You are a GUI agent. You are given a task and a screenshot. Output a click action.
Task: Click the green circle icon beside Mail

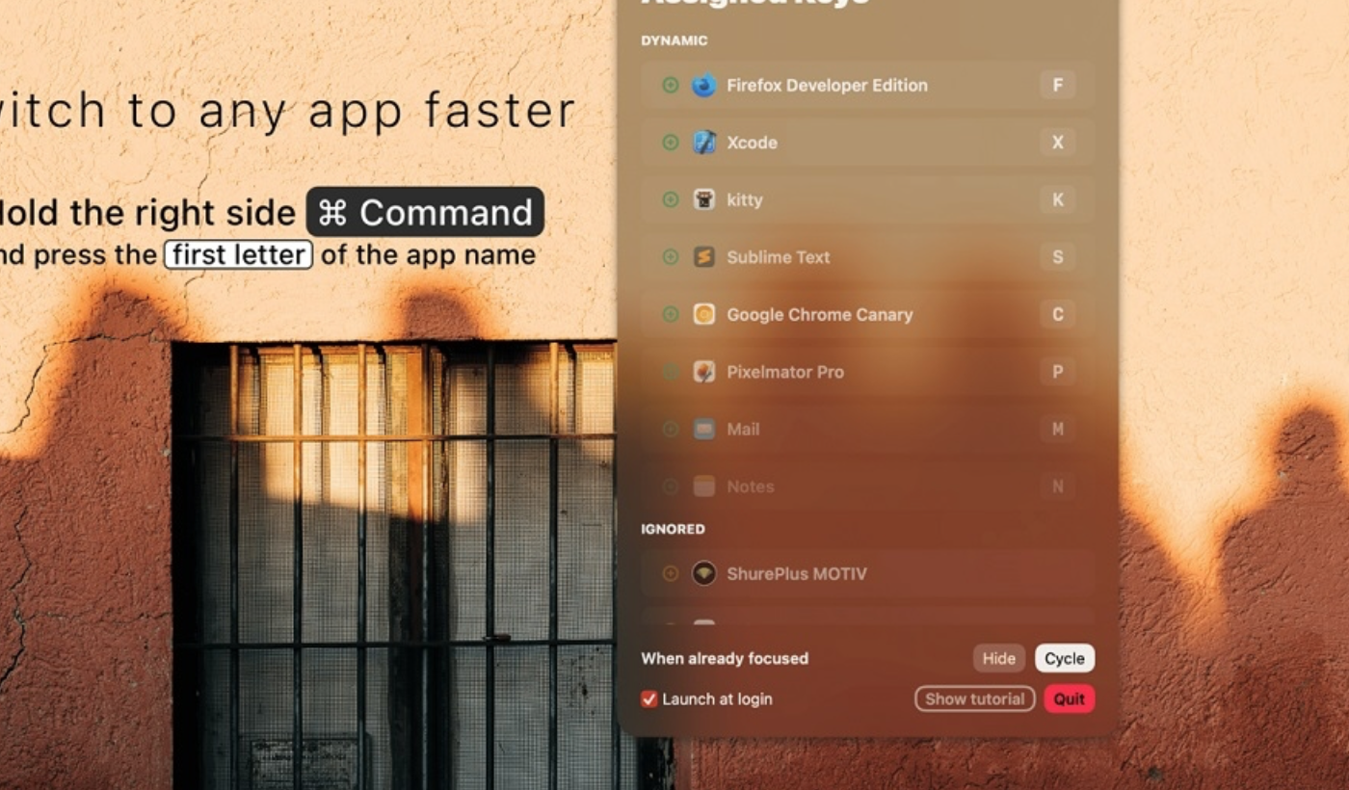click(671, 429)
